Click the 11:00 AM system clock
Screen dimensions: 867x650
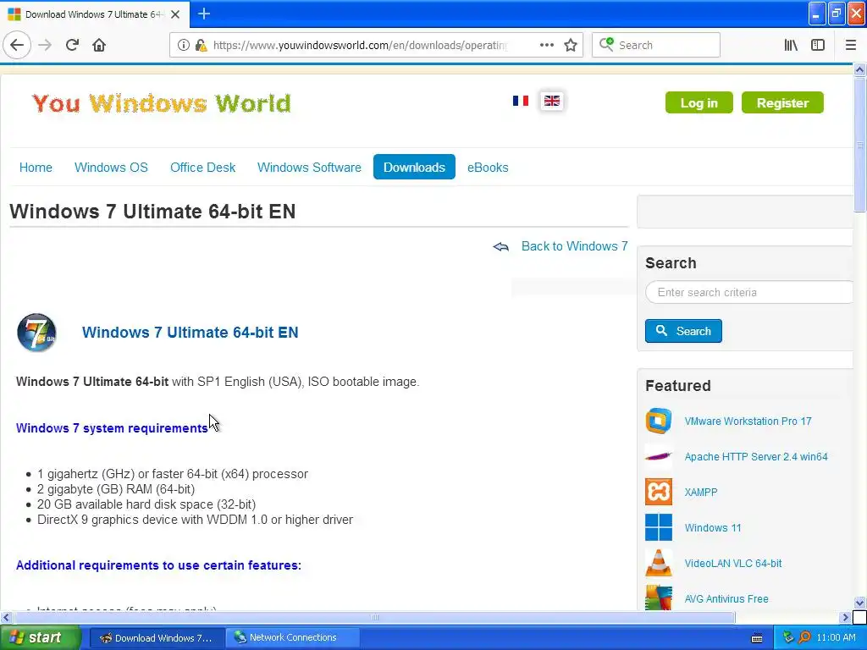(836, 637)
